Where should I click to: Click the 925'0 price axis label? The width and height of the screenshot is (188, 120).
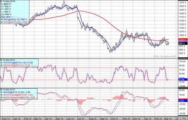(182, 53)
